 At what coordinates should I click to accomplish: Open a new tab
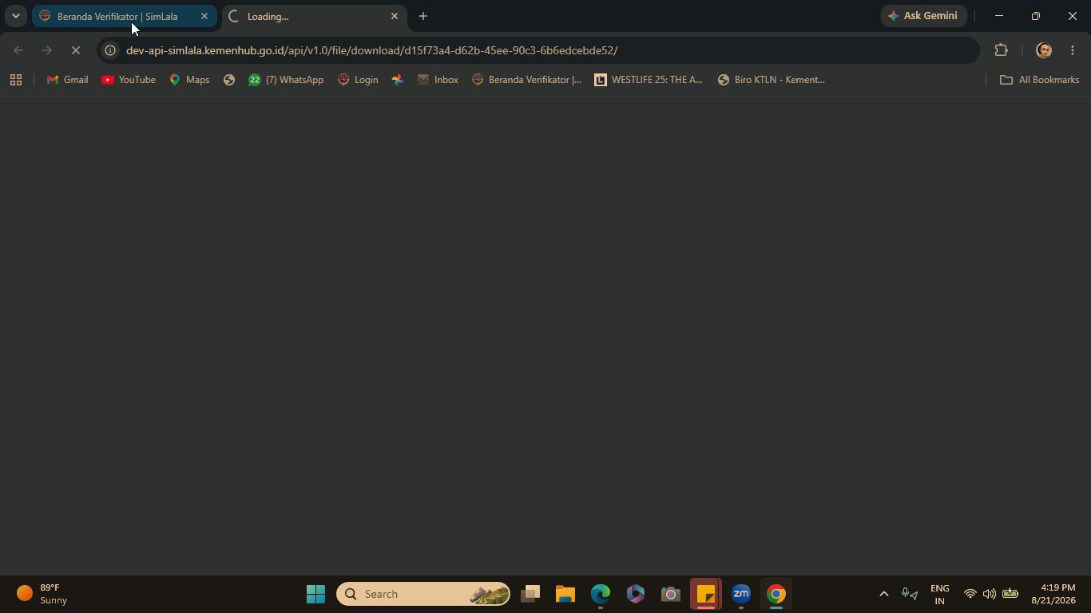click(x=423, y=16)
